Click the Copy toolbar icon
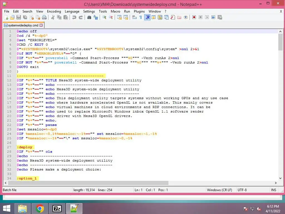The image size is (285, 214). pos(59,17)
